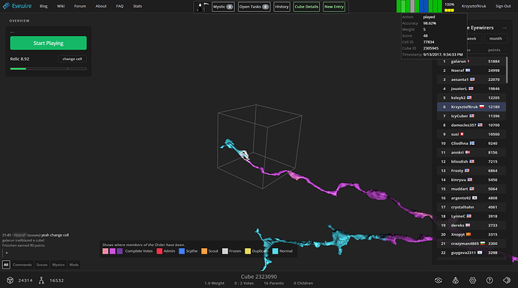Open the Stats page
The image size is (518, 288).
(137, 6)
